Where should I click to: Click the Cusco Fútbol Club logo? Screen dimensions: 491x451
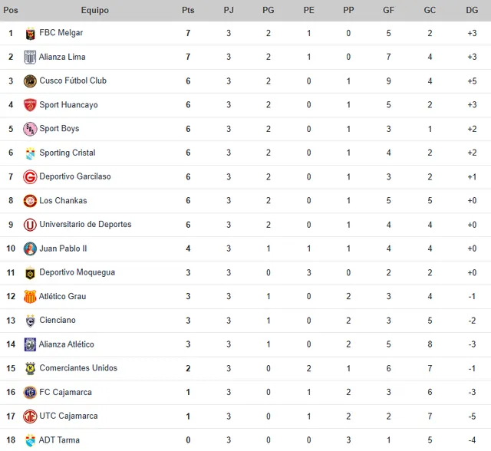tap(30, 81)
